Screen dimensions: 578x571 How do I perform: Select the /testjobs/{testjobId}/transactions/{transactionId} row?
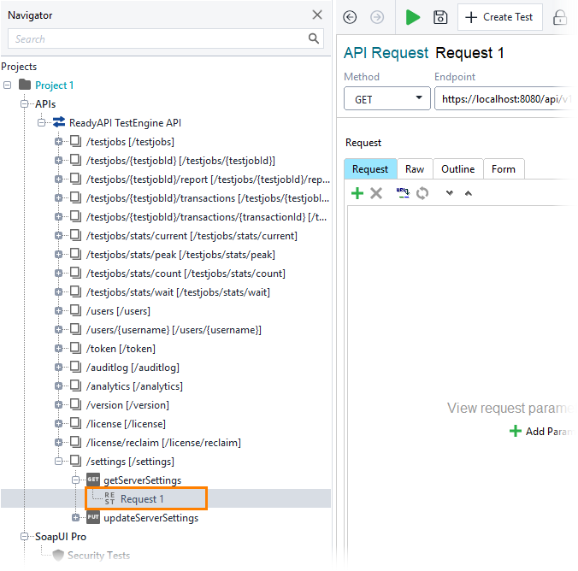(x=206, y=217)
